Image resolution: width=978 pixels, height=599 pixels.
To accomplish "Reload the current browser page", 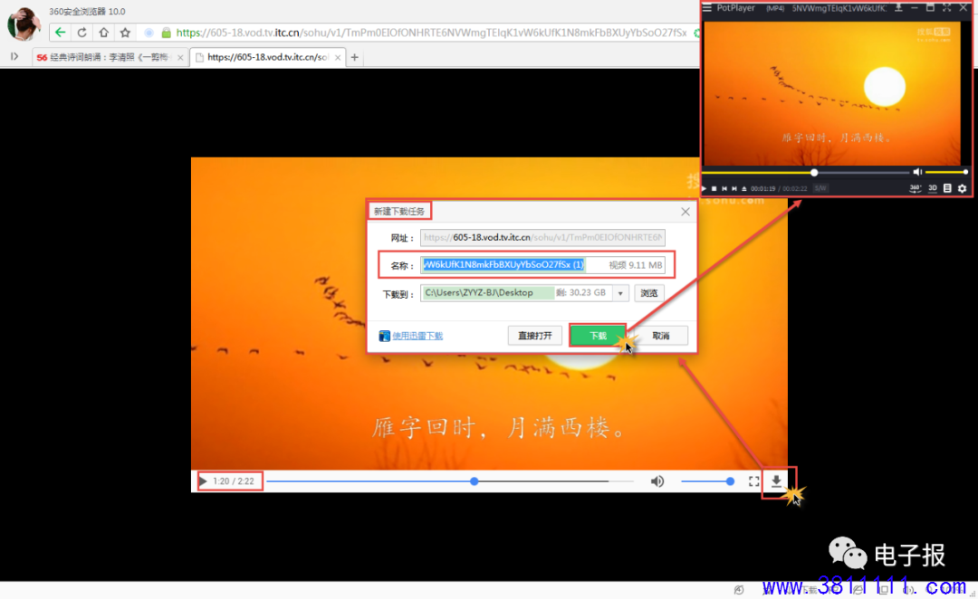I will tap(81, 33).
